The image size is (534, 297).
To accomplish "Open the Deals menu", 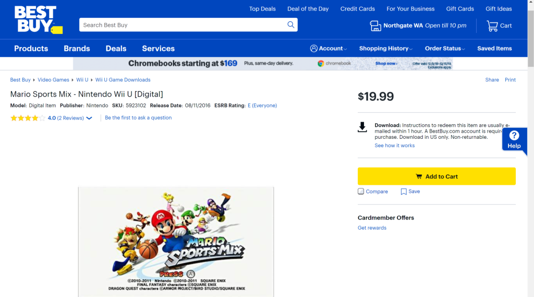I will [116, 49].
